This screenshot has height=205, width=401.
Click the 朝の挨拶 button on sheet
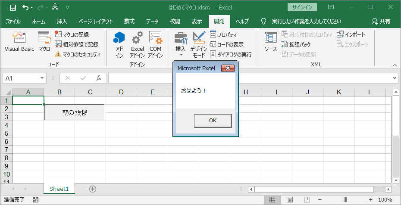click(x=75, y=112)
